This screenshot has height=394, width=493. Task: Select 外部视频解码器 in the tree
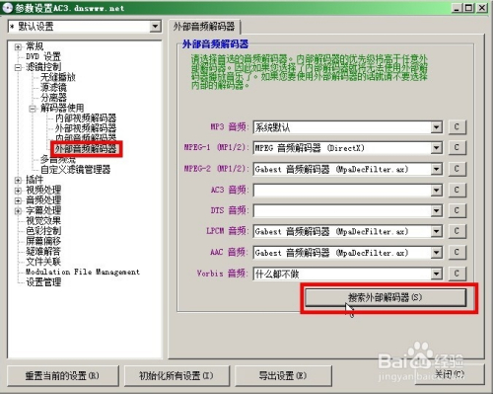click(86, 128)
